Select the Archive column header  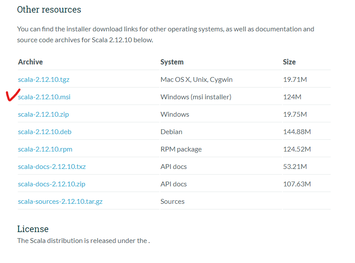(x=30, y=62)
